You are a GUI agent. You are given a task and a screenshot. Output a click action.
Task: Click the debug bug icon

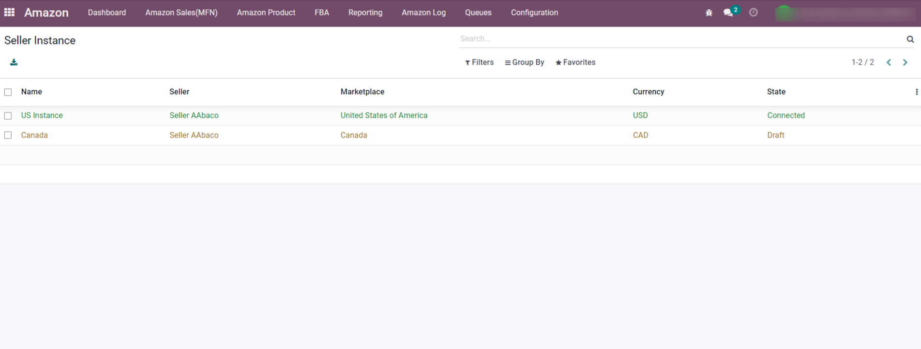709,13
